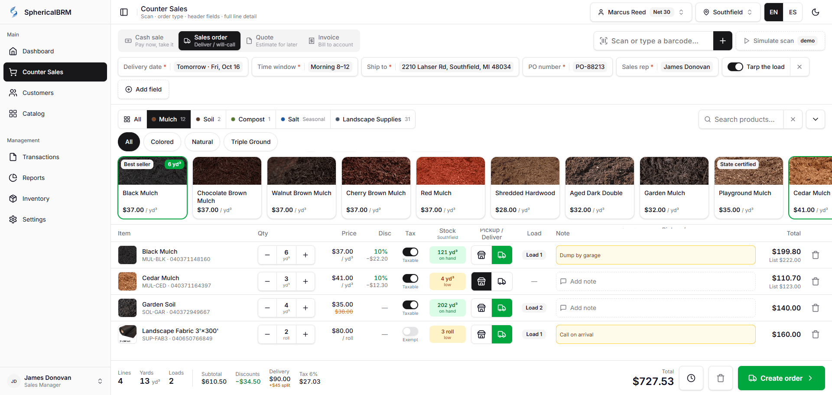Viewport: 832px width, 395px height.
Task: Open Southfield location dropdown
Action: tap(728, 12)
